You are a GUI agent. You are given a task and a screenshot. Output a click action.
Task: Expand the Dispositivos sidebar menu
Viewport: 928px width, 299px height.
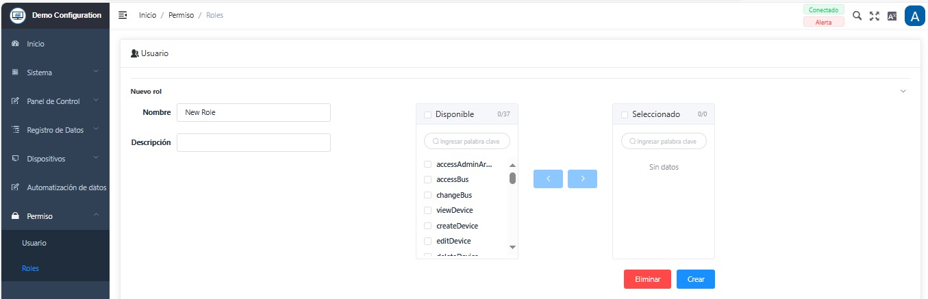pos(55,159)
